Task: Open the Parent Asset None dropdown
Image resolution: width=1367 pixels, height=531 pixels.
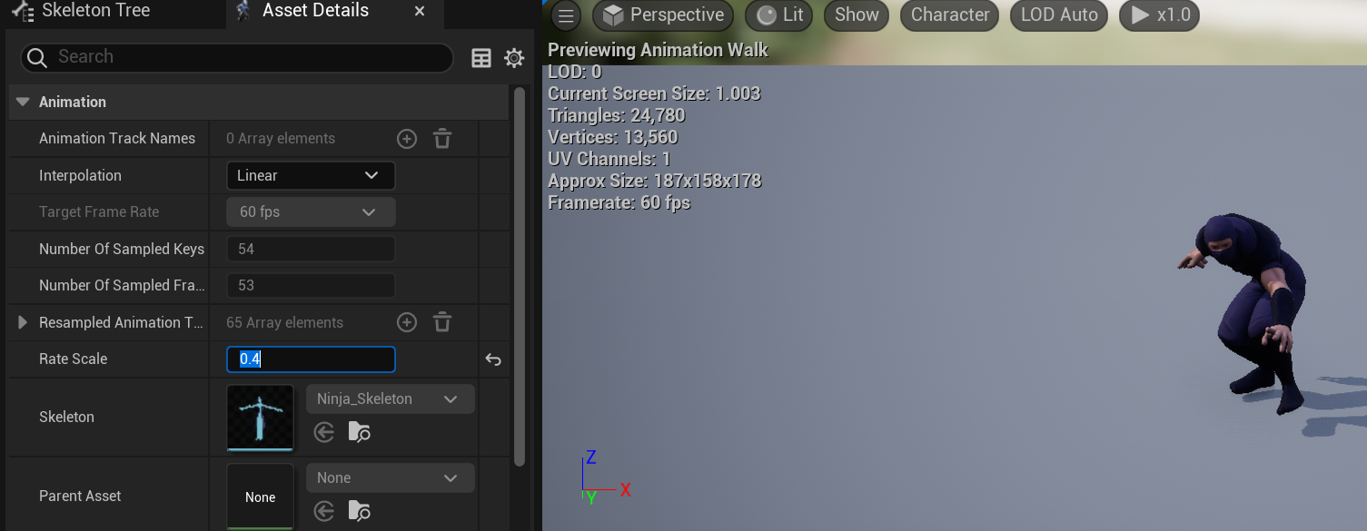Action: [391, 478]
